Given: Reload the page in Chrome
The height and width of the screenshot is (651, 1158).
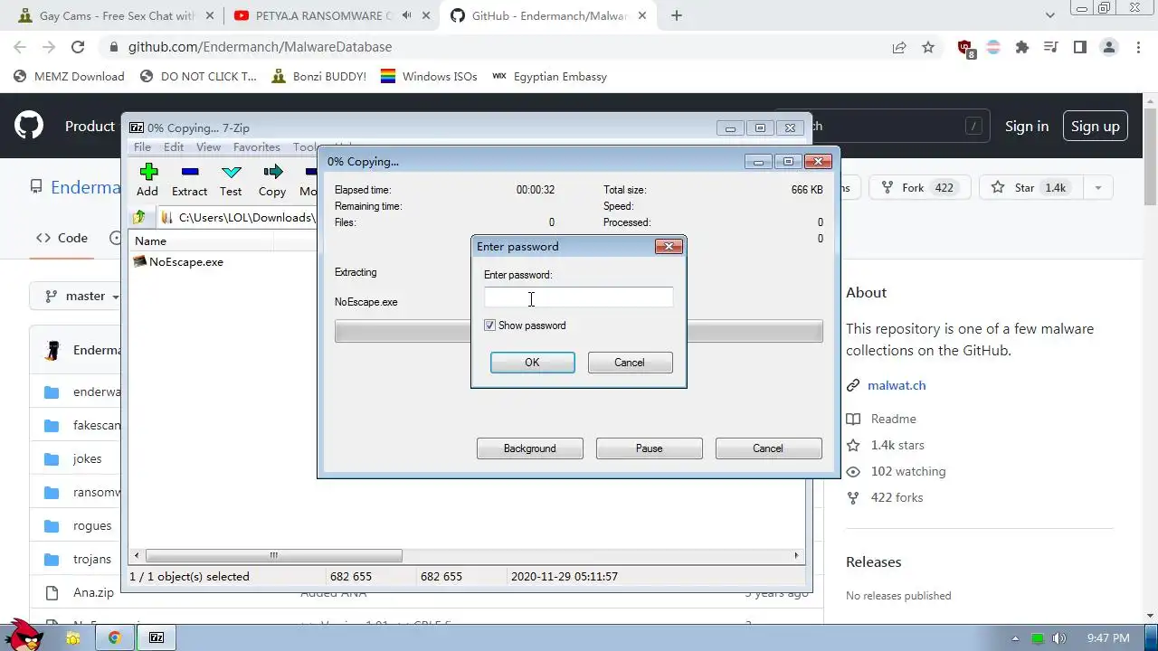Looking at the screenshot, I should (x=78, y=47).
